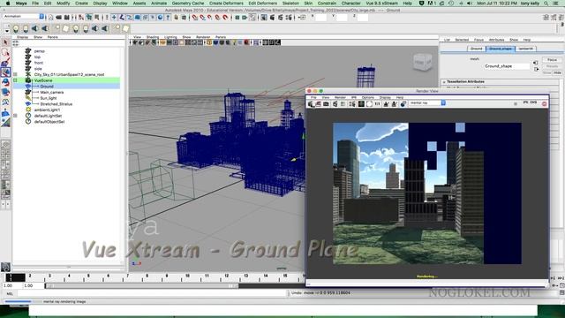Screen dimensions: 565x318
Task: Click the MEL command line input
Action: click(x=153, y=293)
